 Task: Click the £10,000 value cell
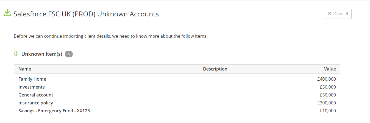click(x=328, y=111)
